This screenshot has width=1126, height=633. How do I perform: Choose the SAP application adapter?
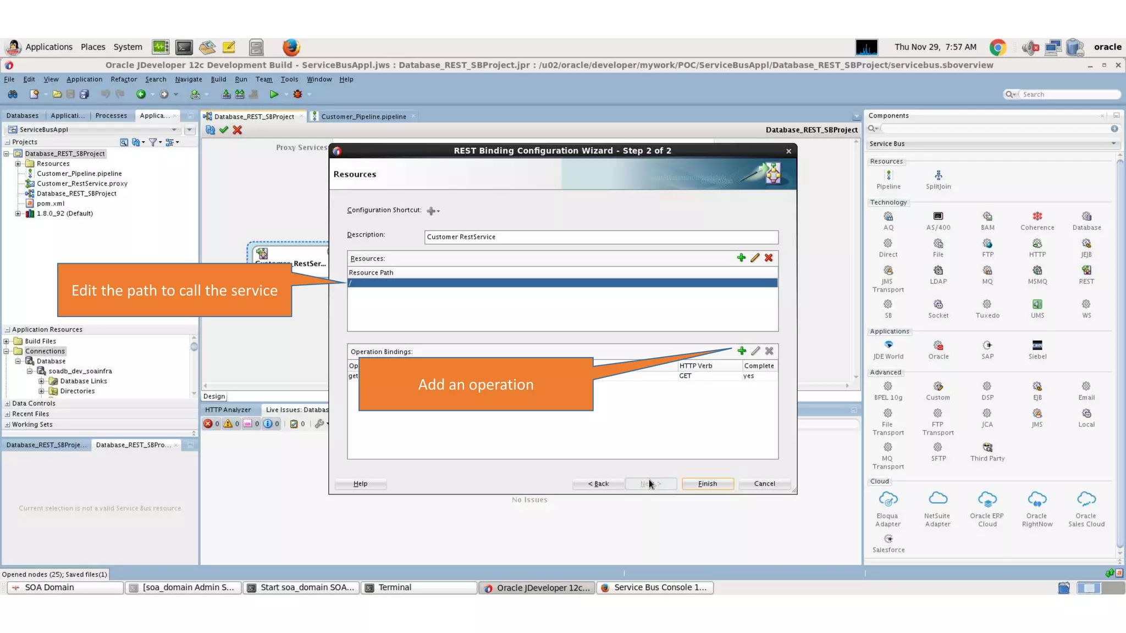tap(987, 349)
